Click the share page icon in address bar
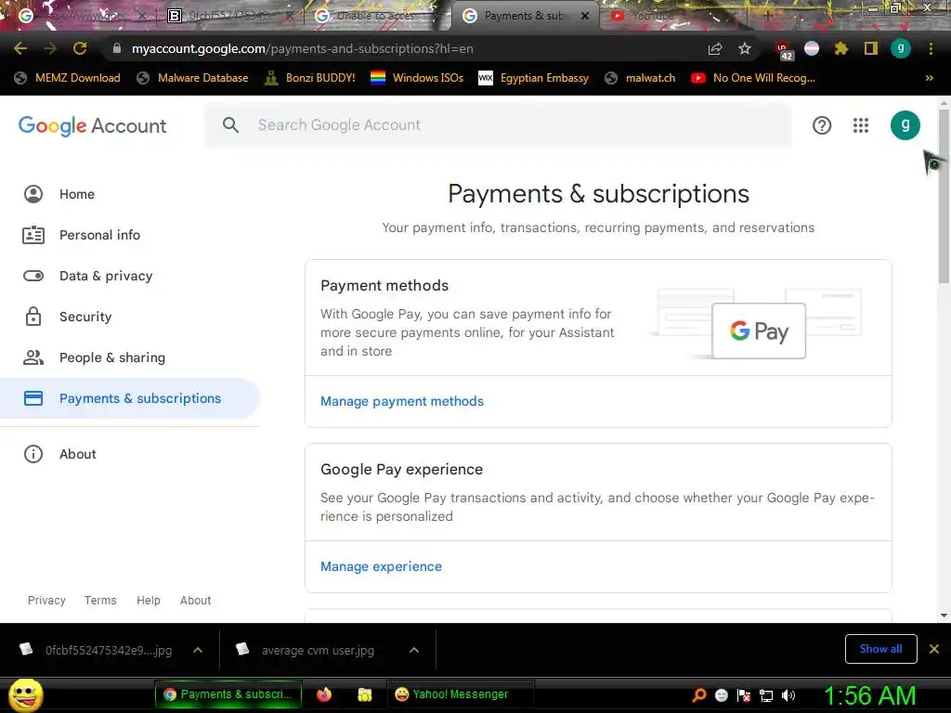 tap(715, 48)
